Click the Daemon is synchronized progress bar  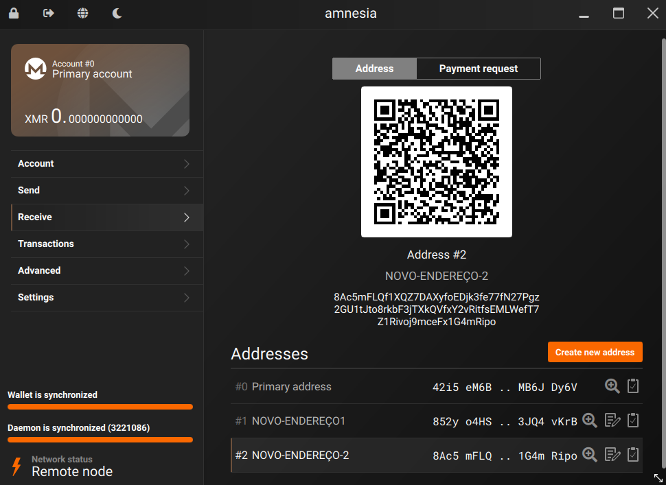(100, 440)
